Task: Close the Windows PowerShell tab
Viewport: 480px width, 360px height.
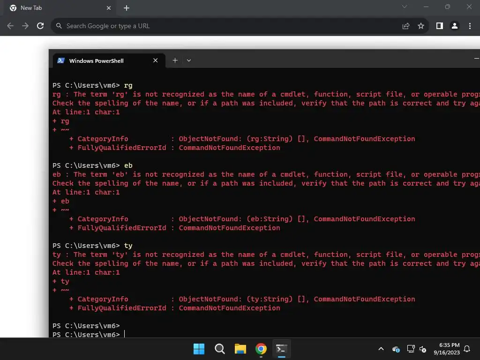Action: tap(156, 60)
